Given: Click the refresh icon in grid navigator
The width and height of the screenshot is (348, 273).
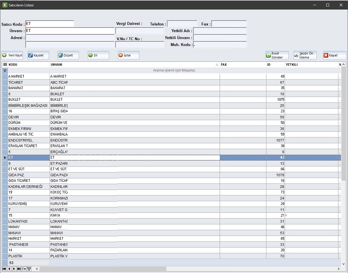Looking at the screenshot, I should [24, 269].
